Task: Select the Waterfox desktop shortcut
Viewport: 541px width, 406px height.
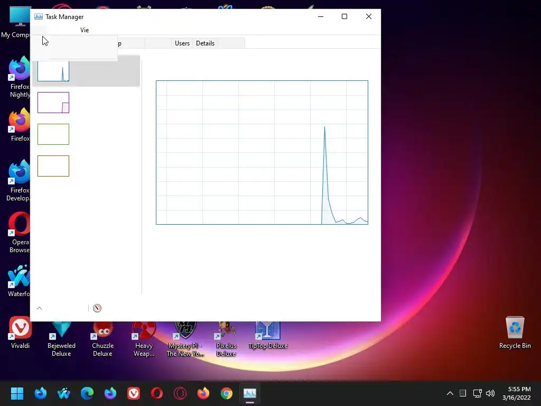Action: tap(18, 280)
